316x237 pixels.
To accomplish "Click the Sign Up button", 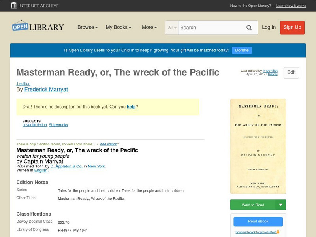I will point(292,28).
